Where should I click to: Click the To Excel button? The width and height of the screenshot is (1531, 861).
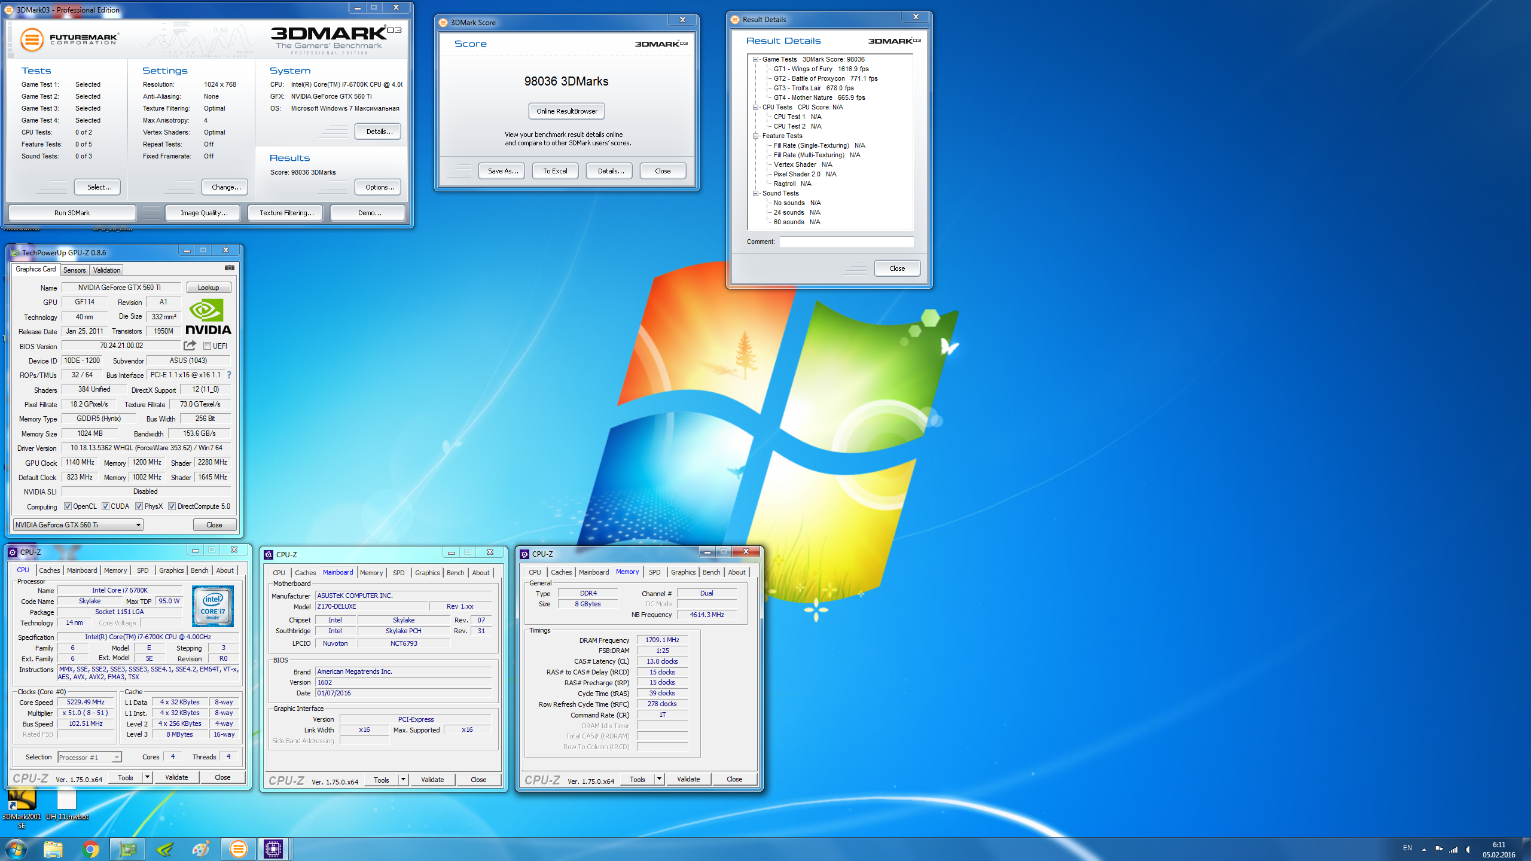[555, 171]
